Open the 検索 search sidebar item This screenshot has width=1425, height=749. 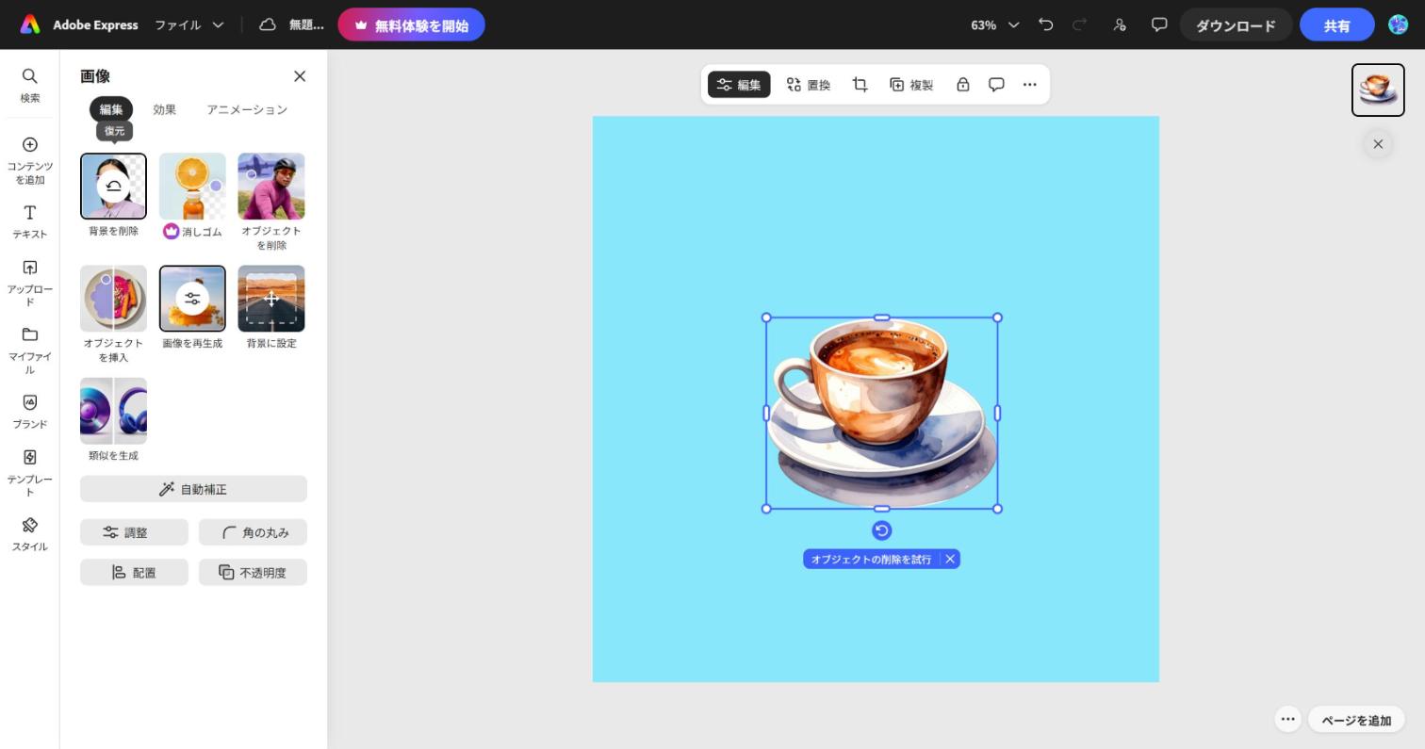(x=29, y=85)
